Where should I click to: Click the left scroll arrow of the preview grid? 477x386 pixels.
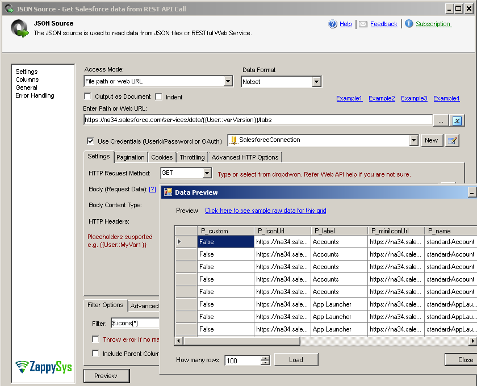click(x=179, y=341)
